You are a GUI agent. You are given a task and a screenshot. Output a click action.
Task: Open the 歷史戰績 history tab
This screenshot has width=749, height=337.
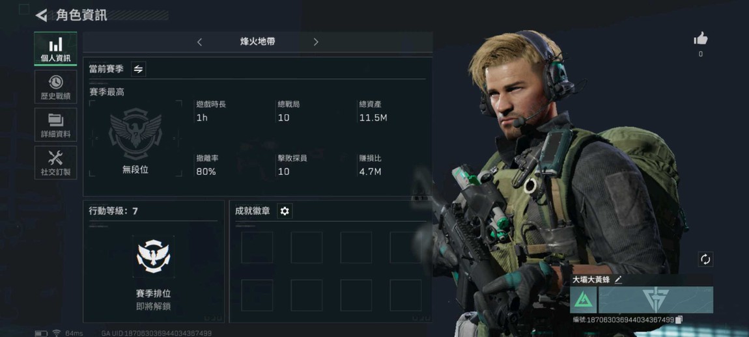point(55,87)
